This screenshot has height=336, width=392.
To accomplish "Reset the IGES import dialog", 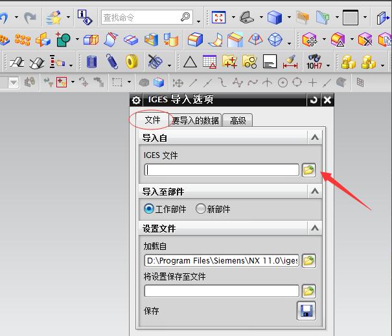I will (x=314, y=100).
